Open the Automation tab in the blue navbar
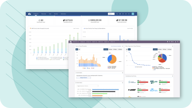 tap(63, 14)
